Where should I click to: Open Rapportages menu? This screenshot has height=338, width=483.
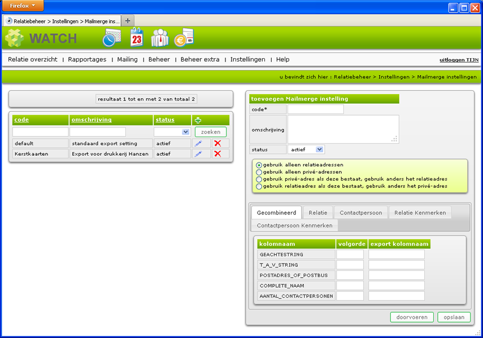[x=87, y=59]
